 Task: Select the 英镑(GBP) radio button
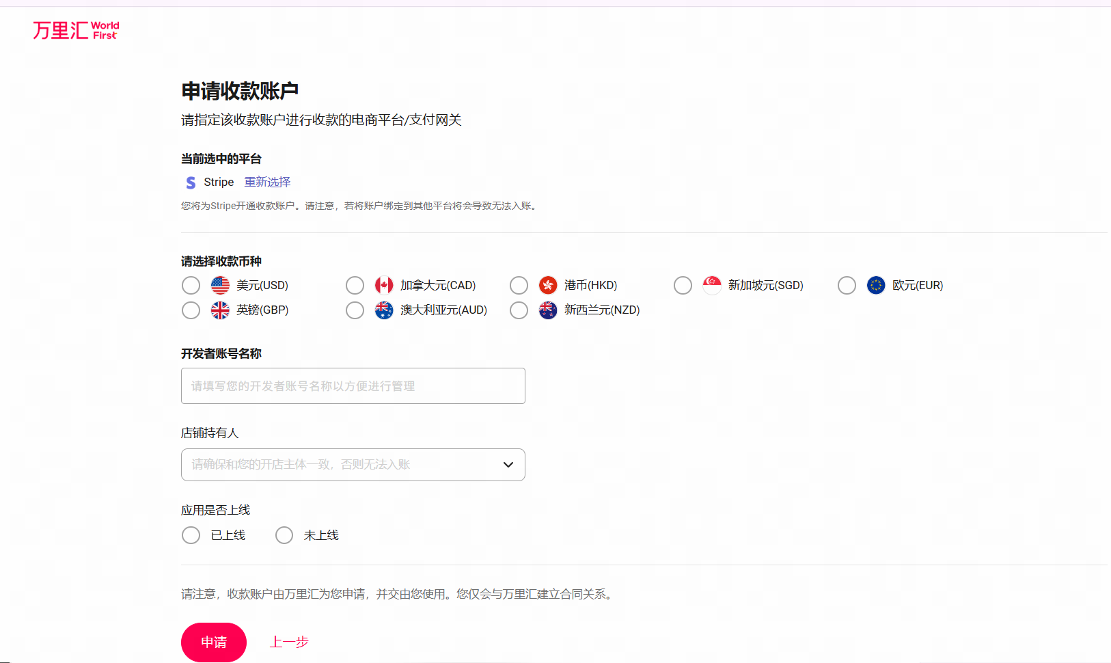[x=191, y=310]
